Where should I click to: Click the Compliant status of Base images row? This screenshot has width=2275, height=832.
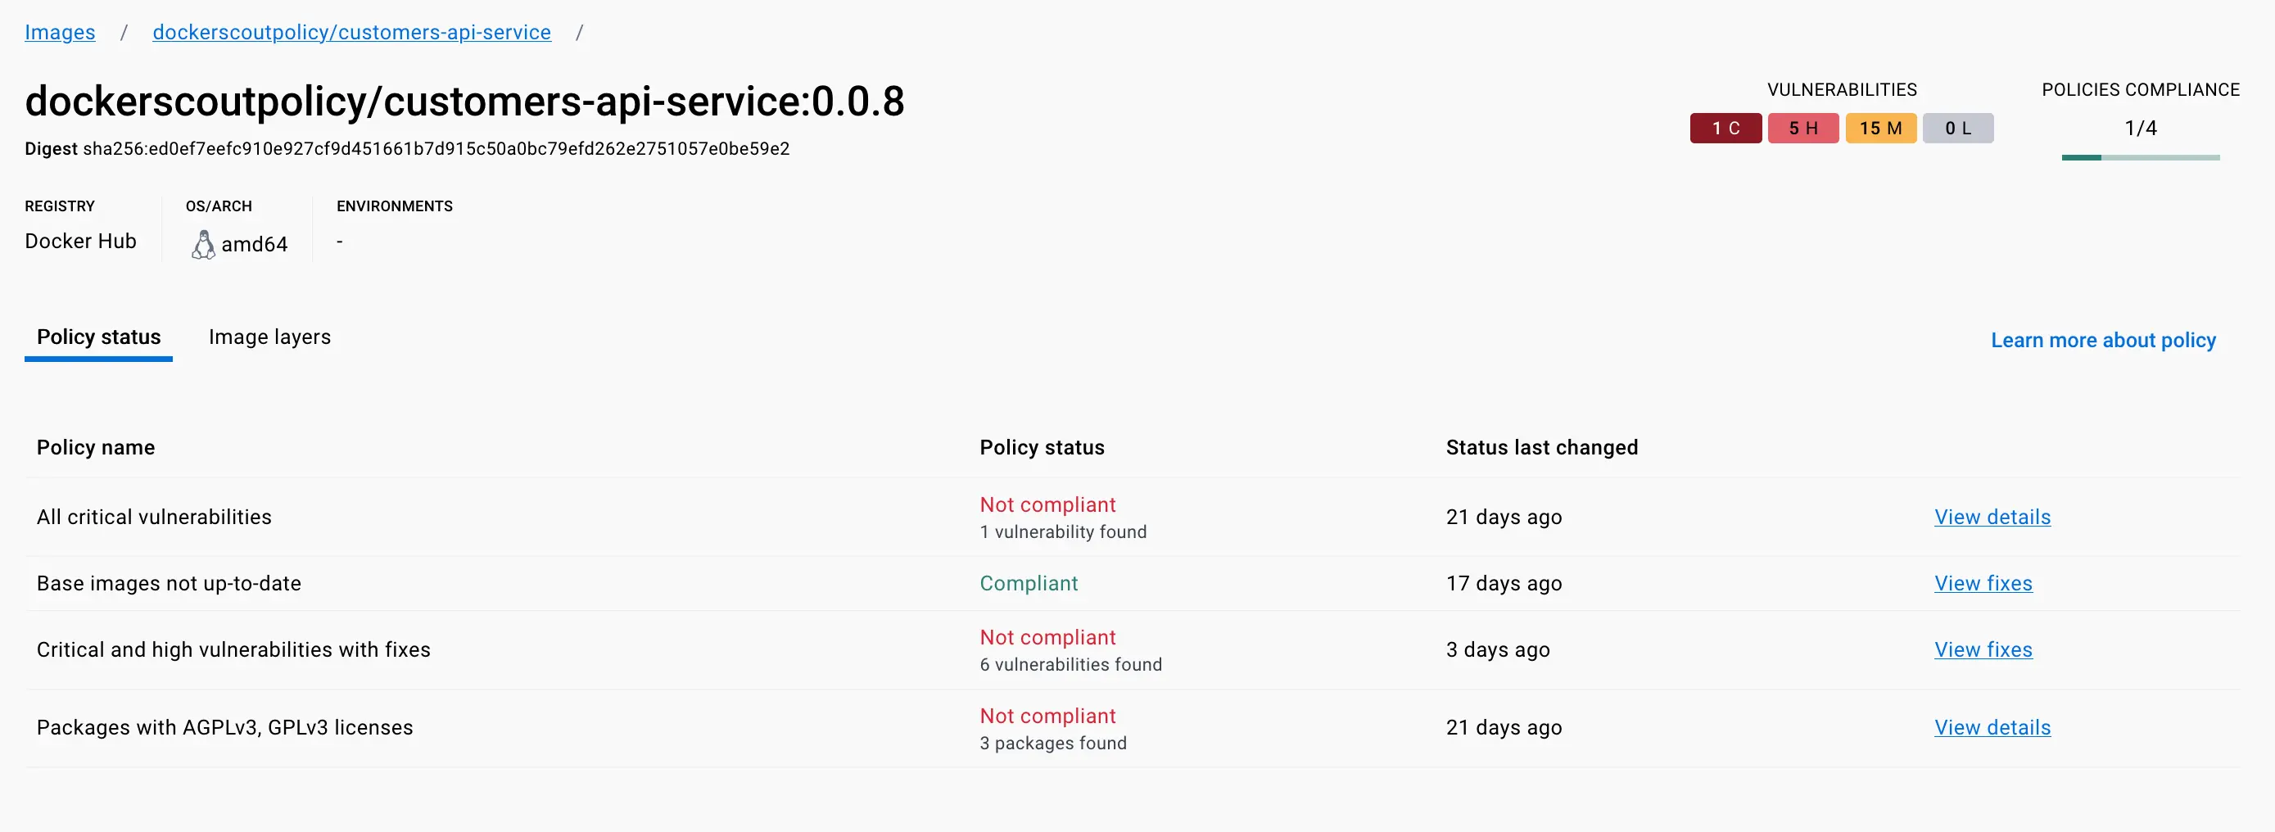click(x=1028, y=584)
